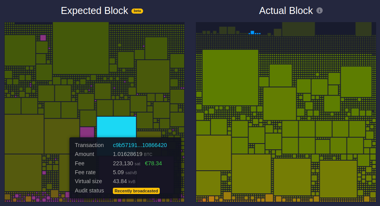Select the magenta square left of the cyan transaction
The image size is (380, 206).
click(87, 132)
